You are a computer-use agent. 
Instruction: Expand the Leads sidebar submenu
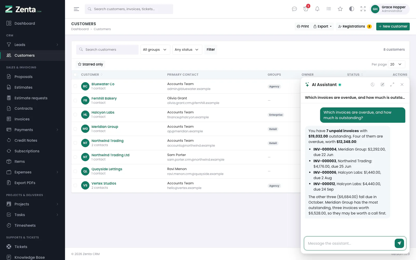pos(57,45)
